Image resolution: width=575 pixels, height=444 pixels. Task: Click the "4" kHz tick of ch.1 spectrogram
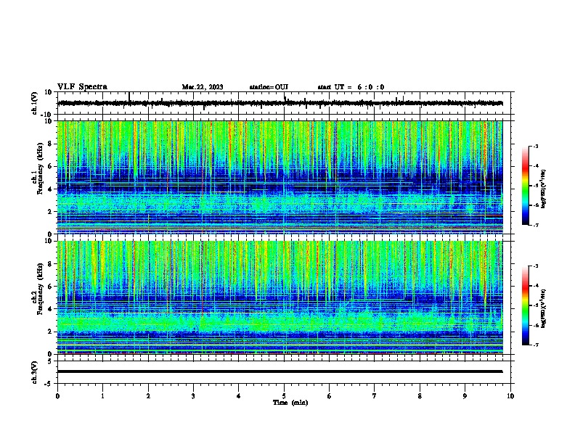(x=51, y=189)
